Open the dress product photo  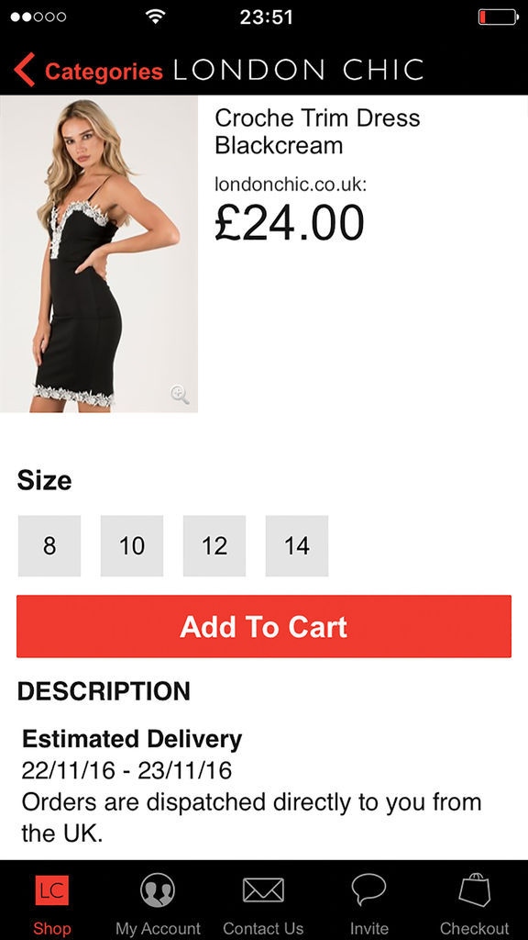(99, 254)
